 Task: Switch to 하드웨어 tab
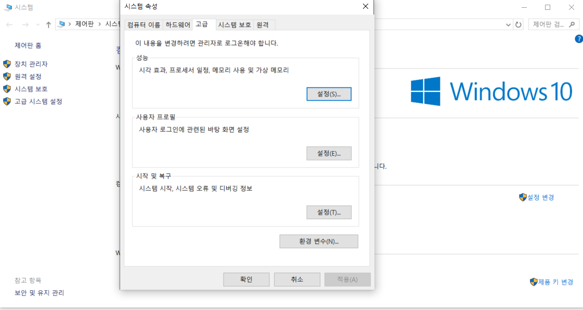178,25
